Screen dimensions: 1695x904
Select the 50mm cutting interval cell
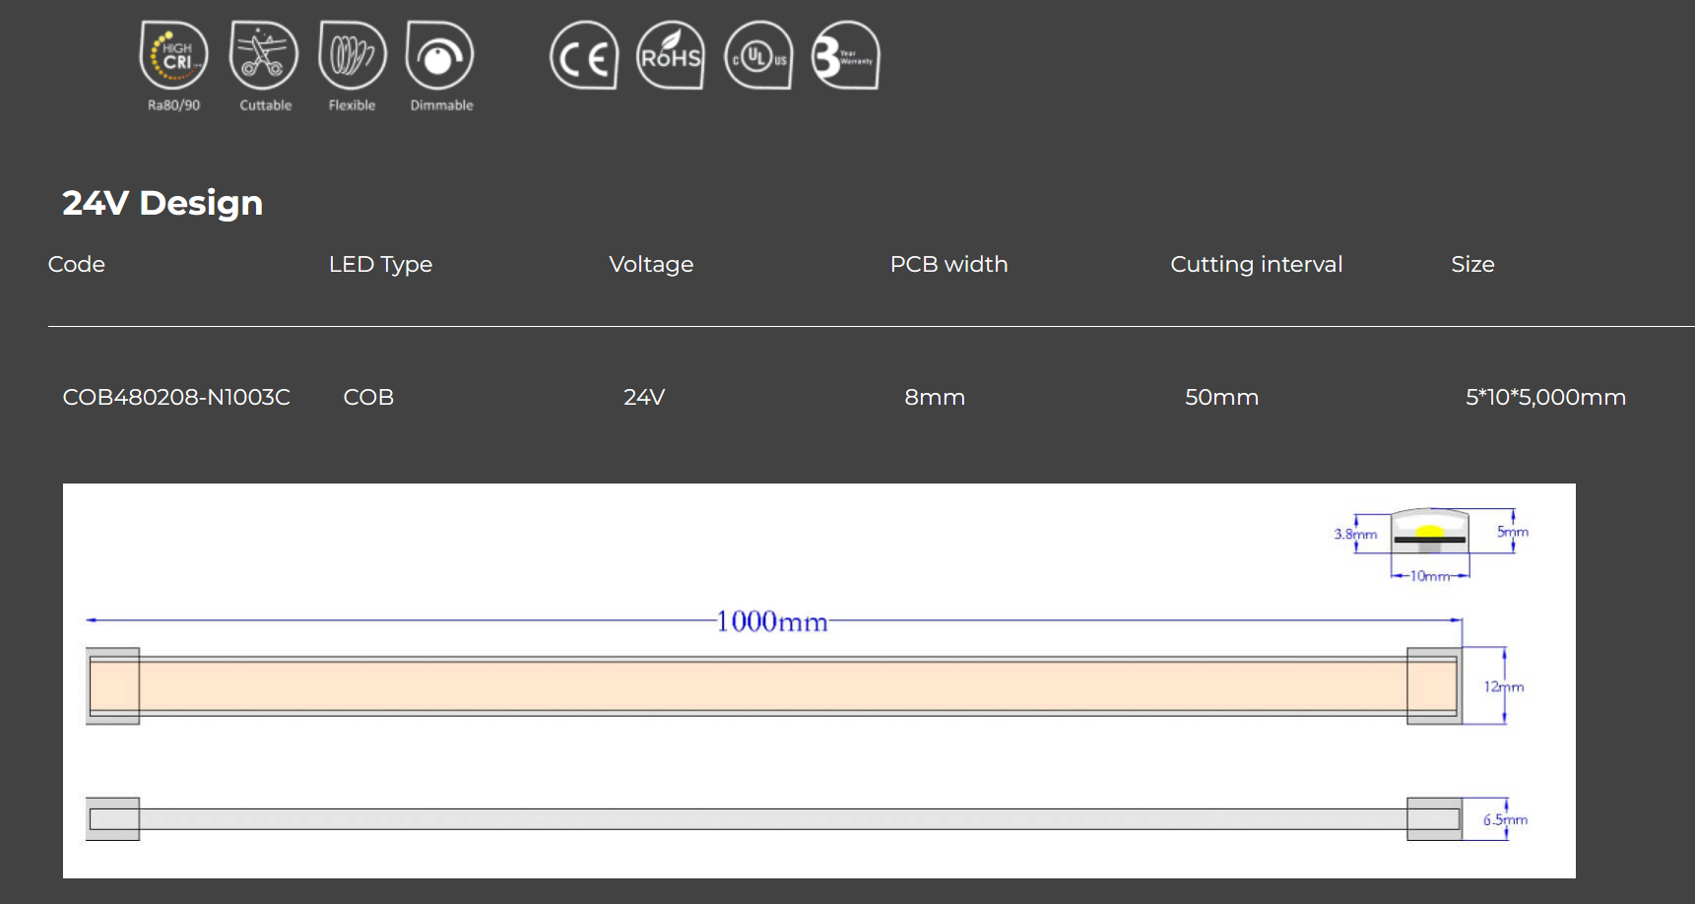[1221, 397]
